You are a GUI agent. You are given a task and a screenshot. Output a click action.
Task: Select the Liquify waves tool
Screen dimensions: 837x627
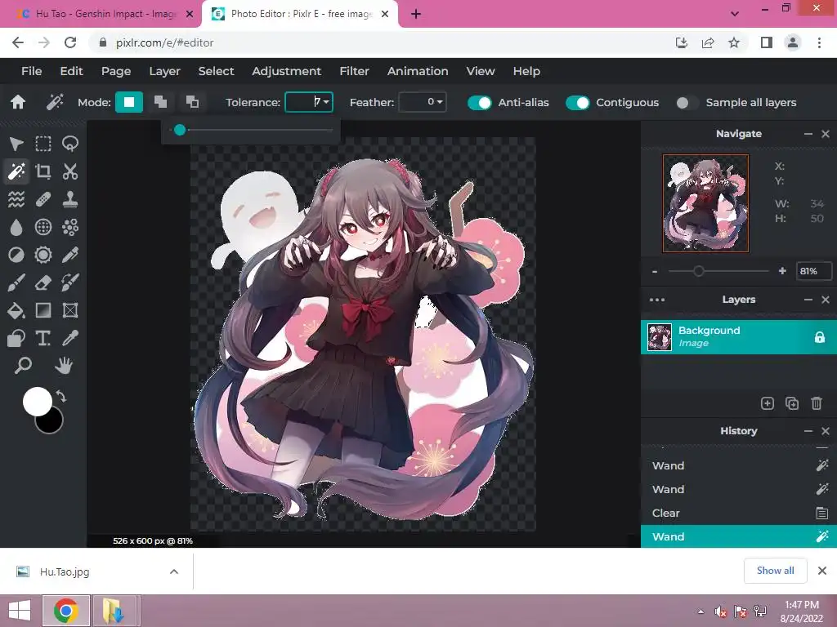pyautogui.click(x=16, y=199)
